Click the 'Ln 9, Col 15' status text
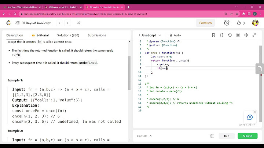The height and width of the screenshot is (148, 264). coord(247,125)
